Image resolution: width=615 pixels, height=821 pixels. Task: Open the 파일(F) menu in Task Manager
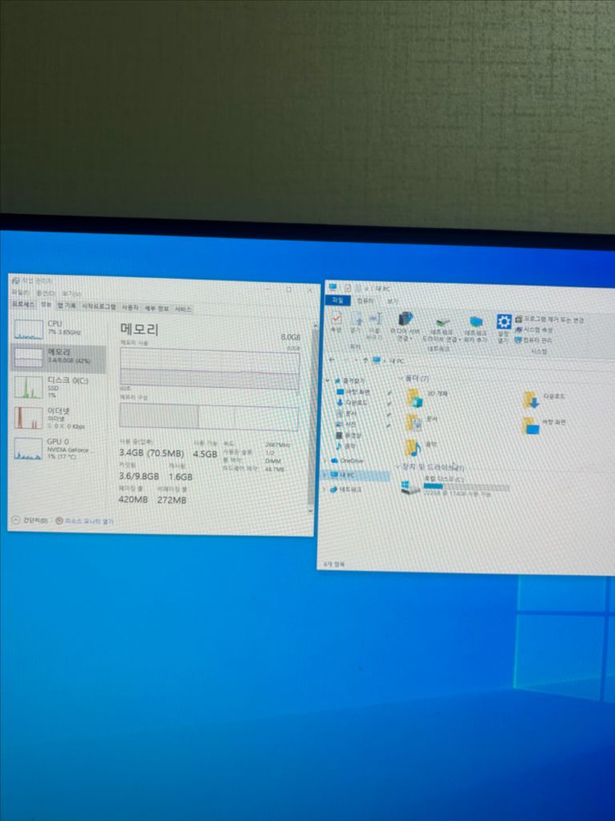pos(20,292)
